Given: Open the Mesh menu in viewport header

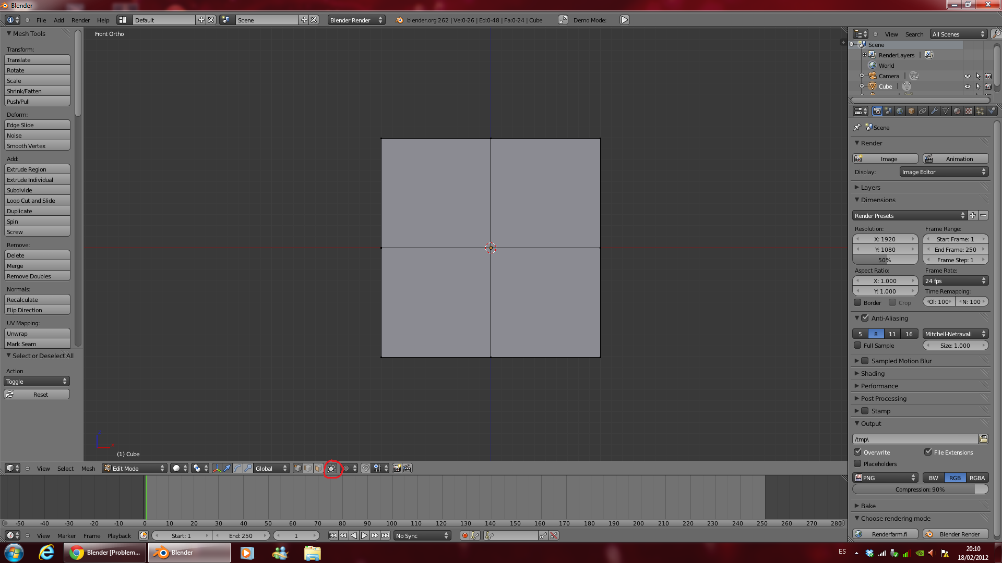Looking at the screenshot, I should (x=88, y=468).
